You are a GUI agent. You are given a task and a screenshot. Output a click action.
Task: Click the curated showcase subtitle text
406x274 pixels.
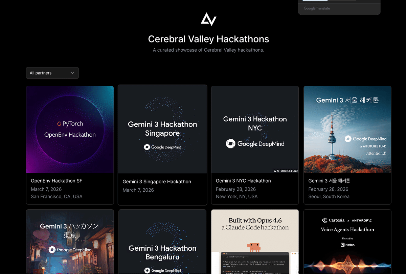pyautogui.click(x=208, y=50)
